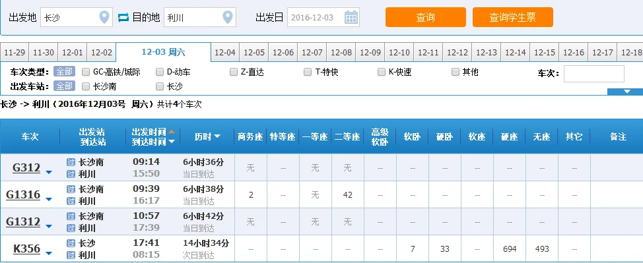Click the 过 icon beside 长沙 for K356
The height and width of the screenshot is (263, 643).
pos(71,243)
